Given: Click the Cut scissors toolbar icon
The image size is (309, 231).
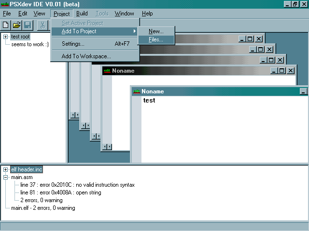Looking at the screenshot, I should [x=42, y=25].
